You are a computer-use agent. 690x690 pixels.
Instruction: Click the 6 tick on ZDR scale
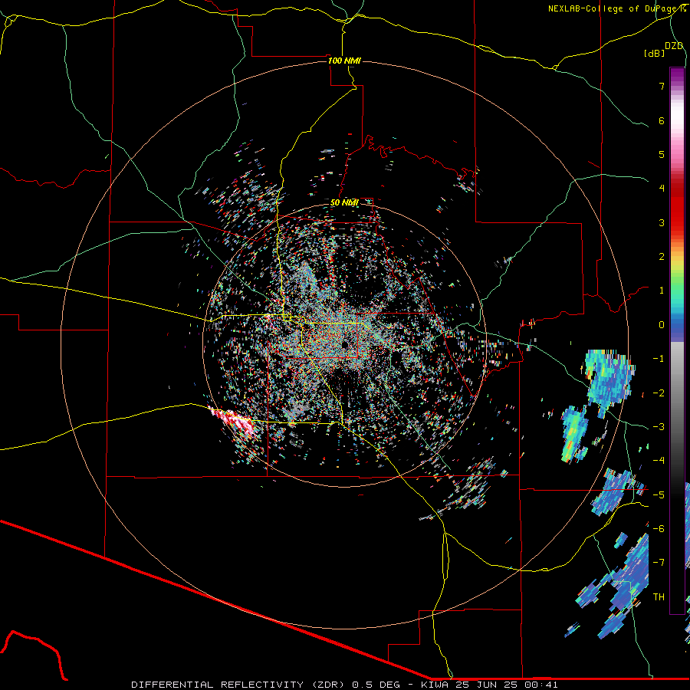point(662,120)
